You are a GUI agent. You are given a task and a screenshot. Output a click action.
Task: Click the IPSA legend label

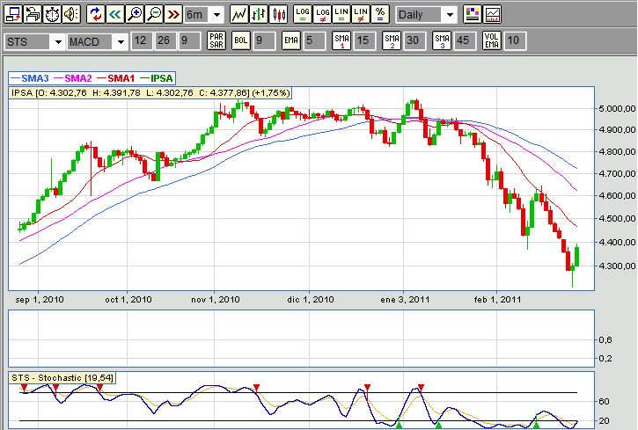click(162, 78)
